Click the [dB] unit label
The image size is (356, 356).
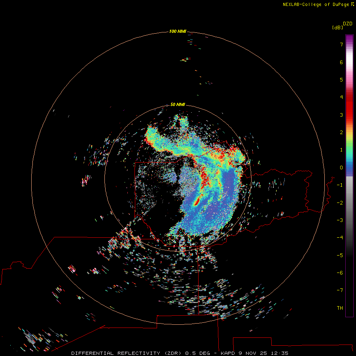pos(337,27)
